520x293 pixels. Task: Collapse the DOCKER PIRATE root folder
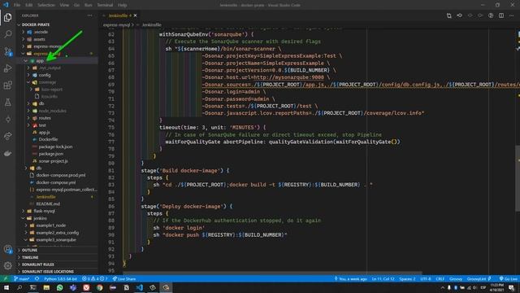[x=36, y=24]
